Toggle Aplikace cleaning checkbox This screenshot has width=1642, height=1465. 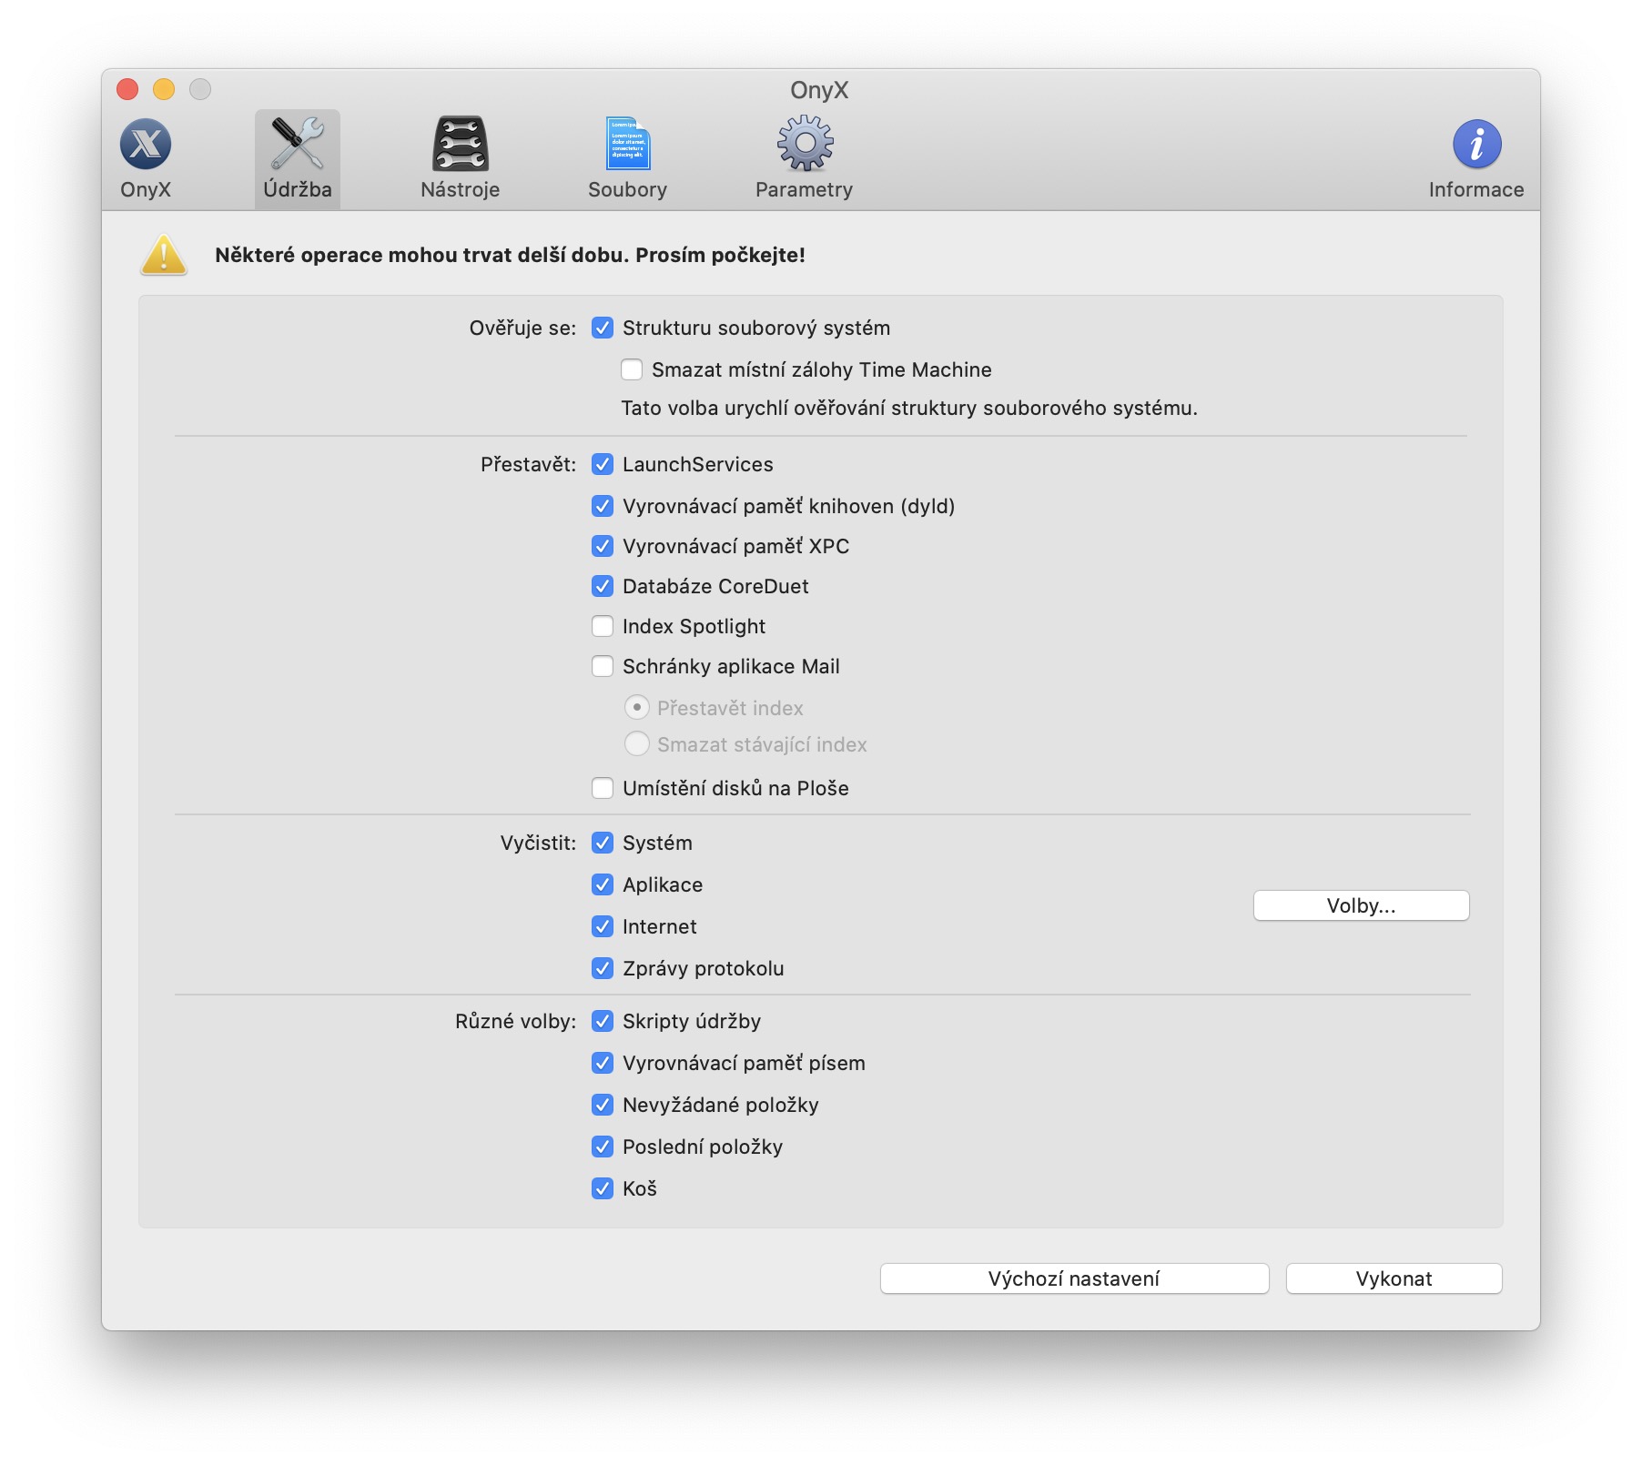point(603,884)
